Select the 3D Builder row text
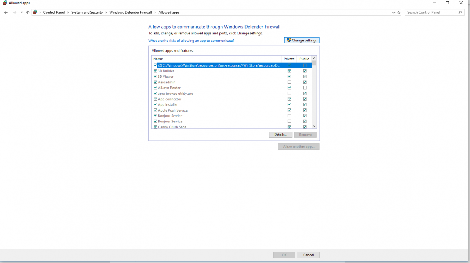Viewport: 470px width, 263px height. click(166, 71)
